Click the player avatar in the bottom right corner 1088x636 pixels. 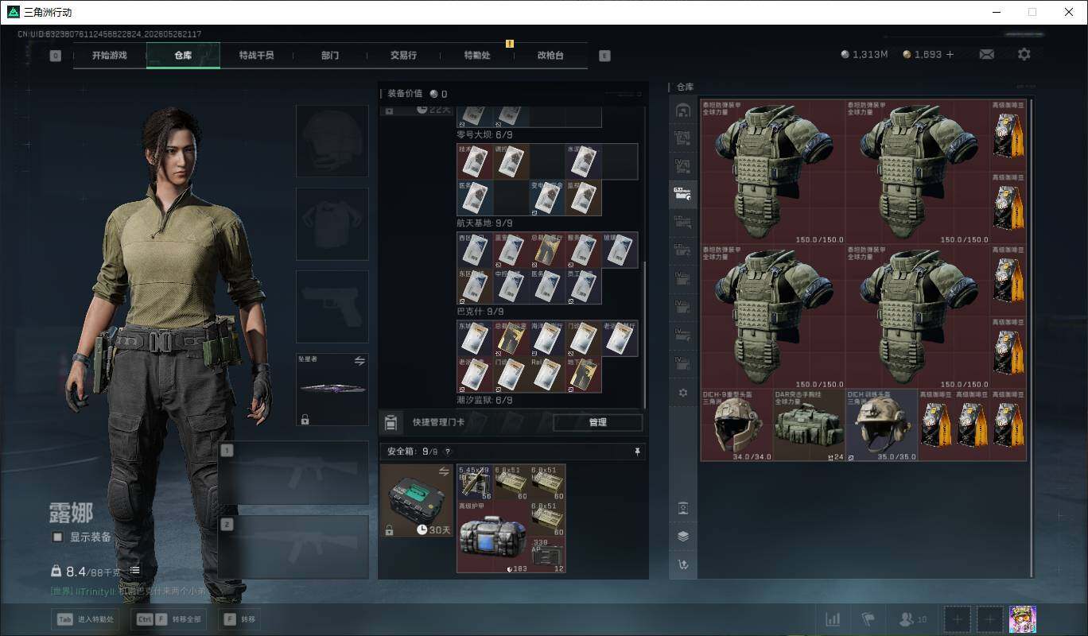(x=1022, y=619)
